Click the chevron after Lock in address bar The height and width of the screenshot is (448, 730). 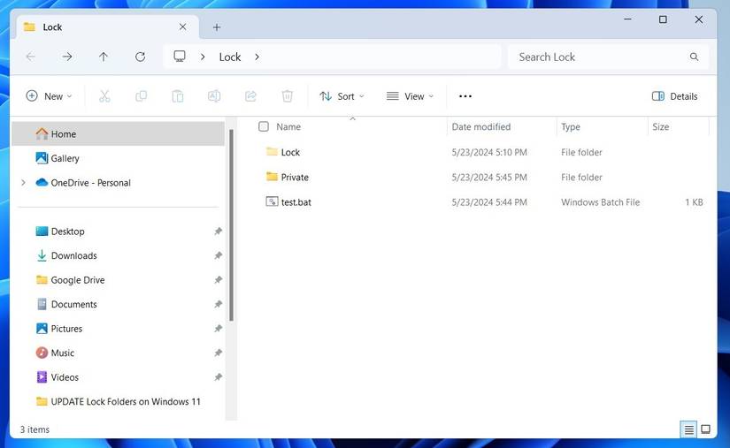257,57
